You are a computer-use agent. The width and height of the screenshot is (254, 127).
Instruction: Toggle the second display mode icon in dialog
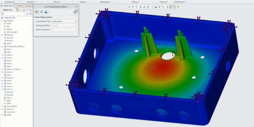pyautogui.click(x=41, y=12)
